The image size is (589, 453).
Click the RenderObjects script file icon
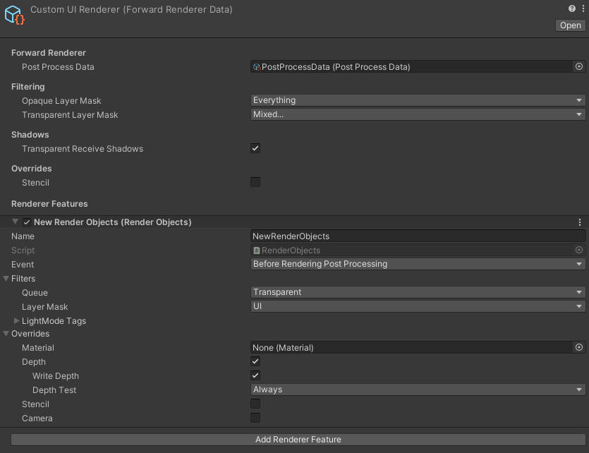[x=257, y=250]
